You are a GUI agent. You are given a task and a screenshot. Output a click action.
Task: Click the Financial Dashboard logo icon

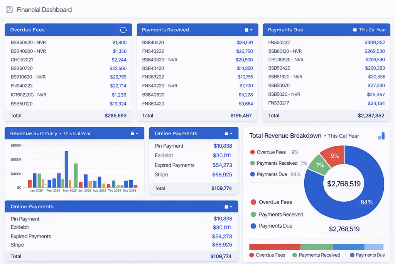(x=9, y=10)
